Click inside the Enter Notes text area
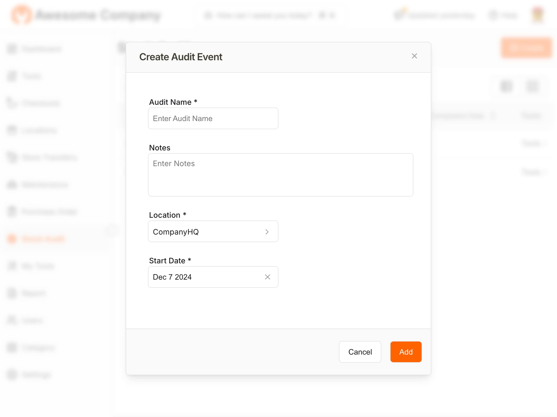The width and height of the screenshot is (557, 417). point(280,175)
